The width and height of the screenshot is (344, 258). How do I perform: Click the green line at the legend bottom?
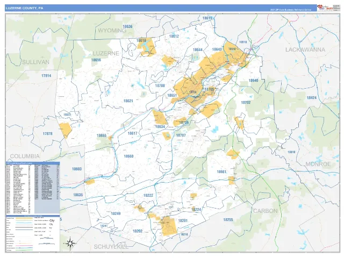pyautogui.click(x=24, y=250)
